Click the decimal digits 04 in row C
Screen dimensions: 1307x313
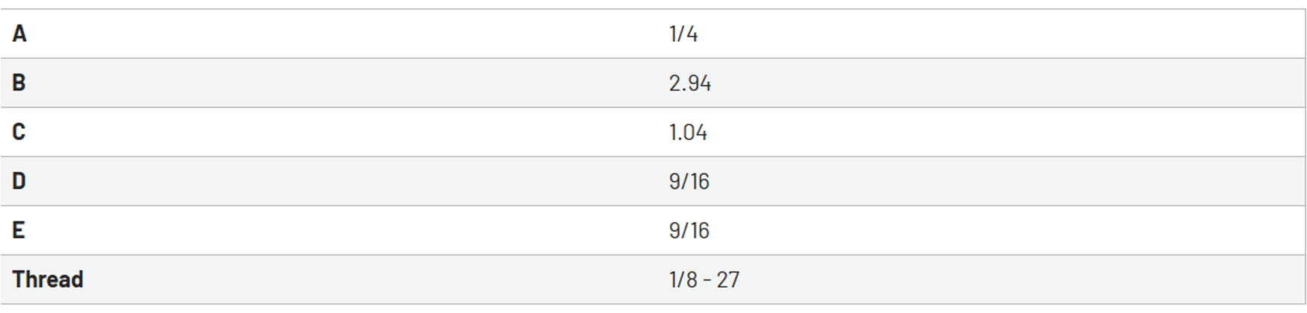coord(696,133)
